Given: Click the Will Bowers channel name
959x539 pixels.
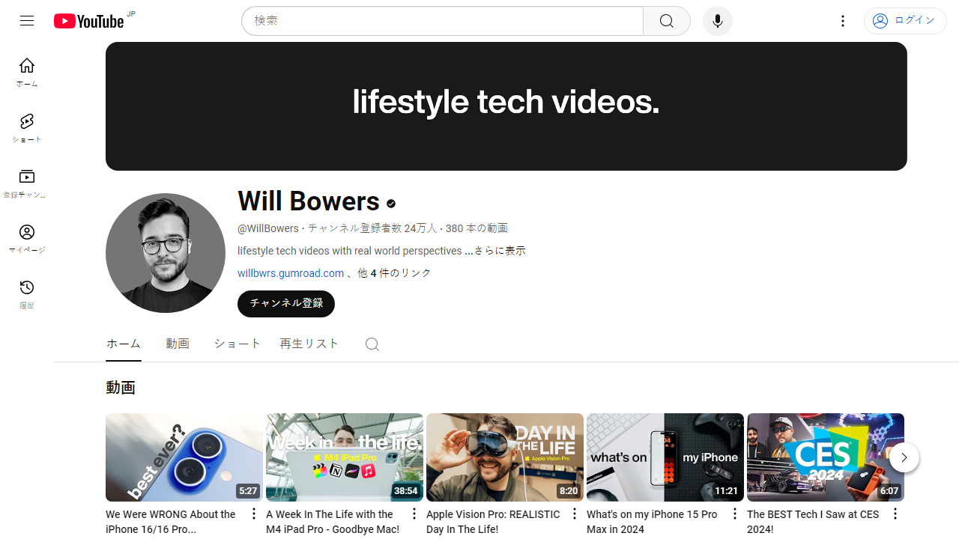Looking at the screenshot, I should point(309,201).
